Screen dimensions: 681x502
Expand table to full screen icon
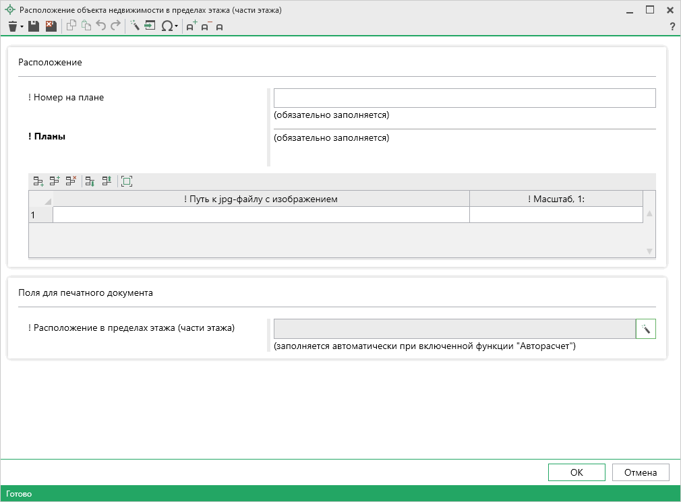(127, 181)
